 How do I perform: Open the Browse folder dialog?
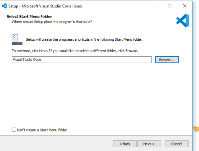pyautogui.click(x=167, y=60)
